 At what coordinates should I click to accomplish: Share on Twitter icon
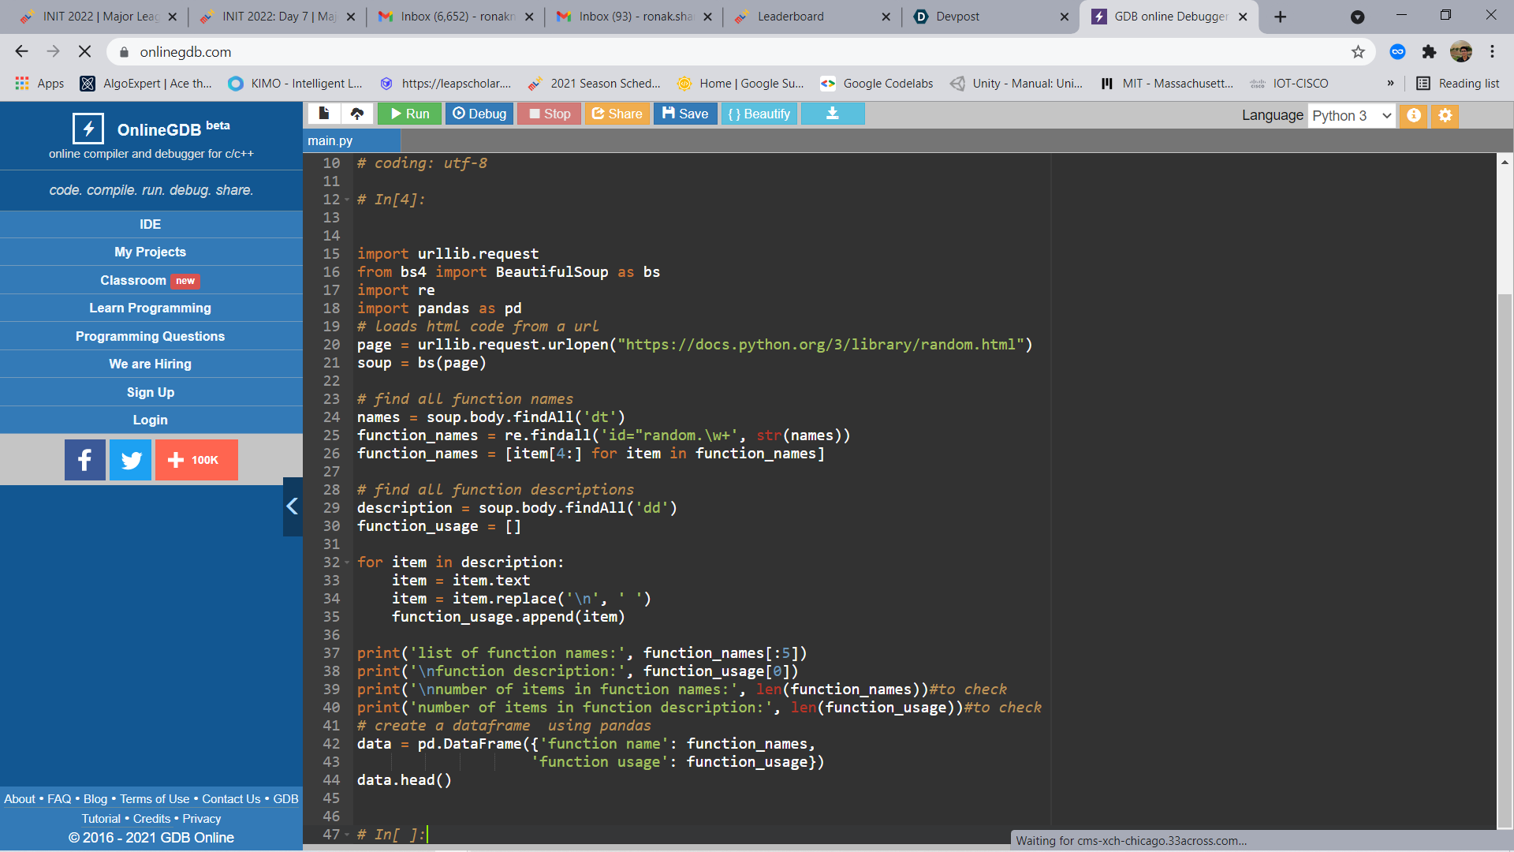point(131,460)
